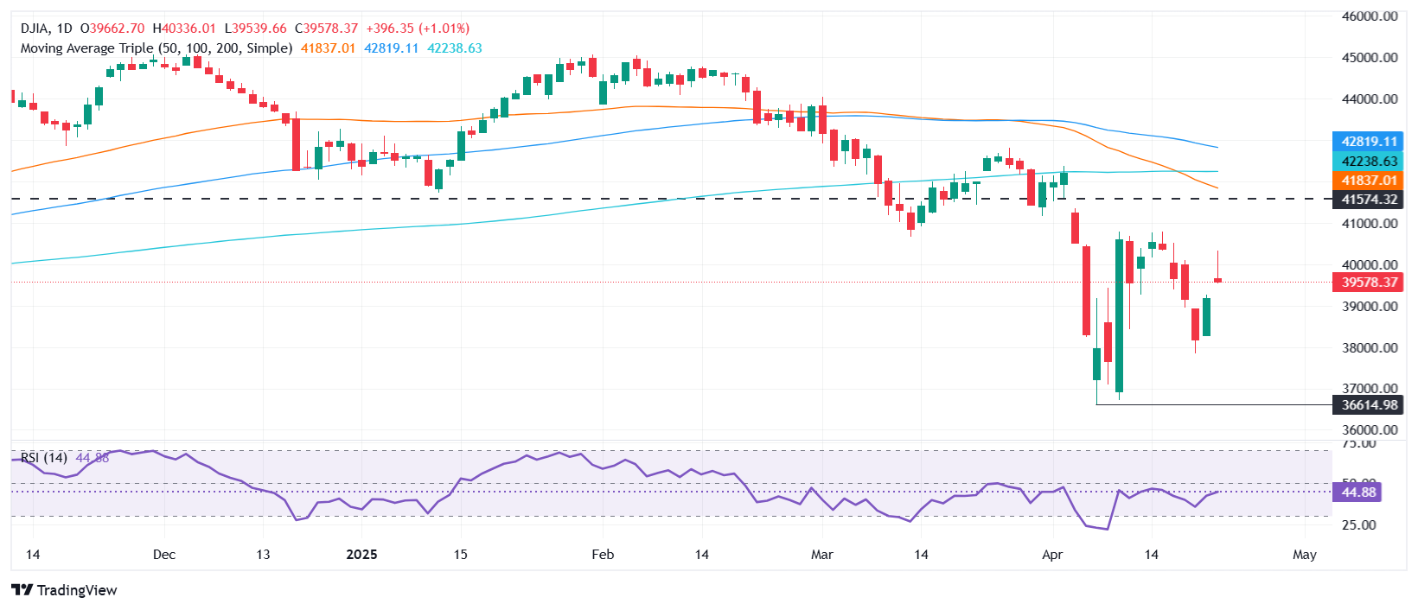Click the 41574.32 dashed line price label
This screenshot has width=1418, height=610.
(x=1369, y=200)
